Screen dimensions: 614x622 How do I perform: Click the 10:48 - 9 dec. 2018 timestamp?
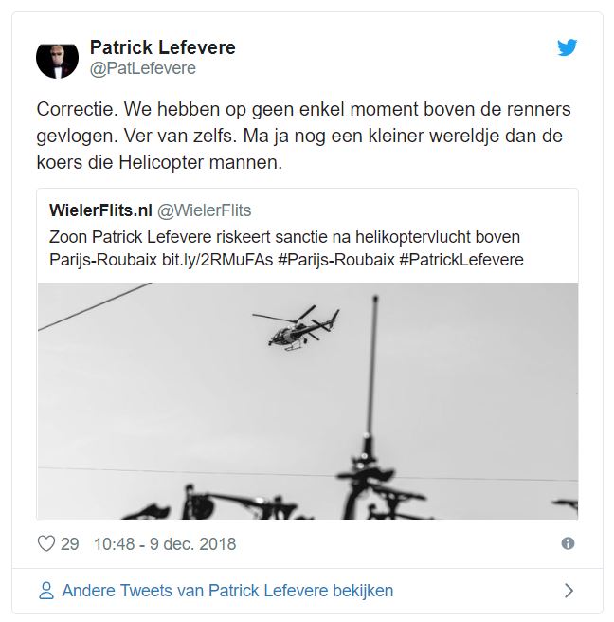click(x=165, y=544)
